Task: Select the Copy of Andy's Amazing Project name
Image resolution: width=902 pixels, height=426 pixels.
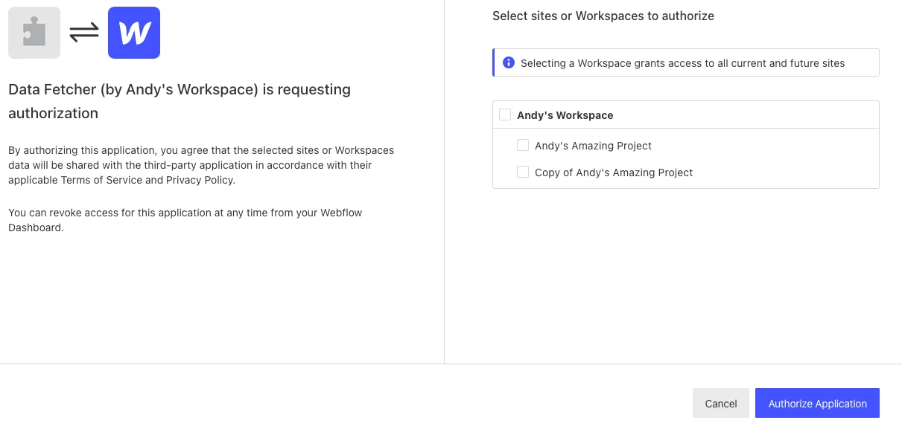Action: 614,172
